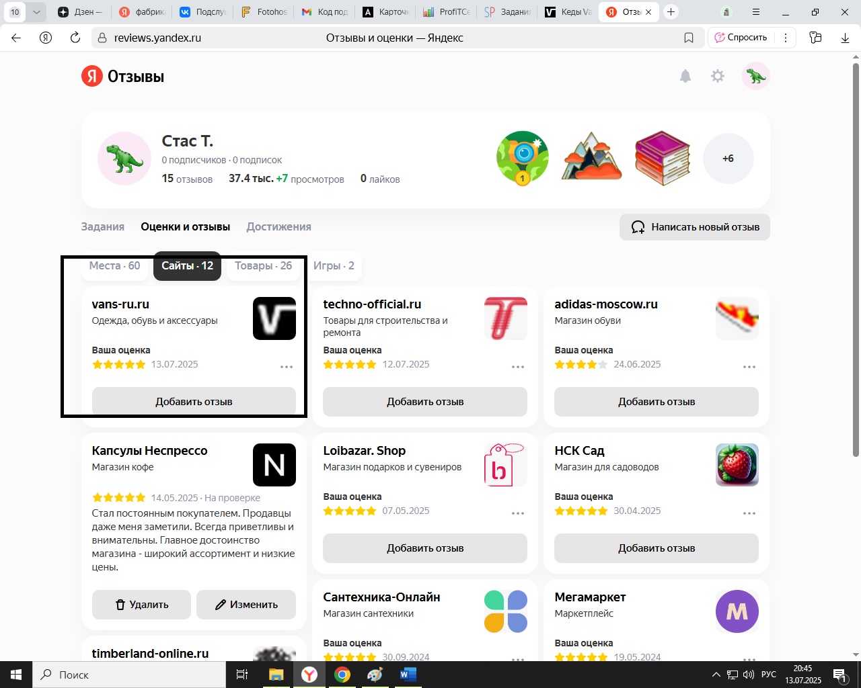Open the Сантехника-Онлайн logo

(506, 611)
